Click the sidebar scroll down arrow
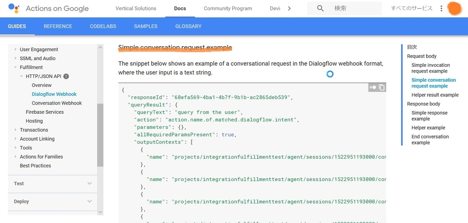This screenshot has width=468, height=223. coord(100,212)
